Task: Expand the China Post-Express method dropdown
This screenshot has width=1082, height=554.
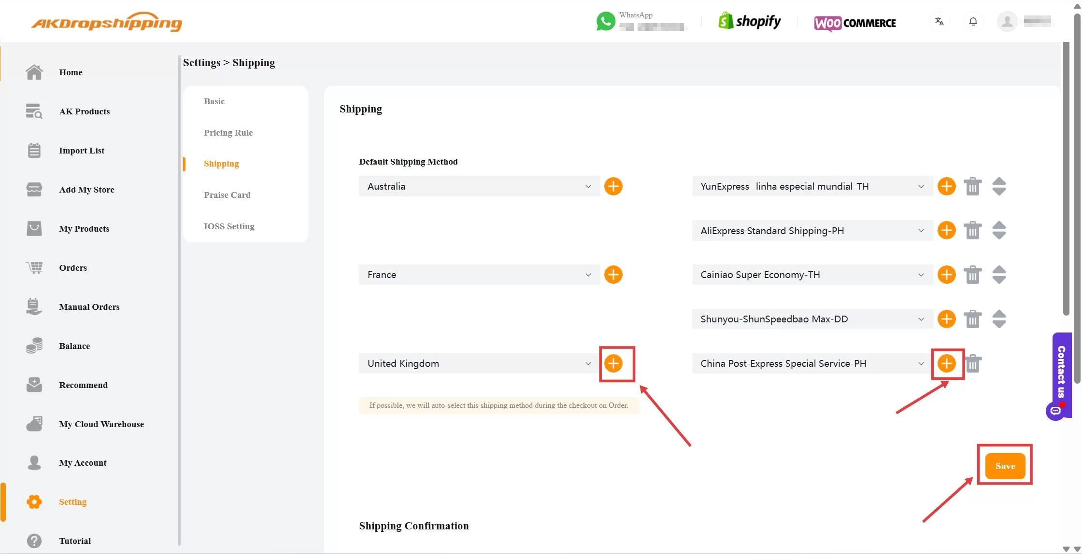Action: pyautogui.click(x=920, y=363)
